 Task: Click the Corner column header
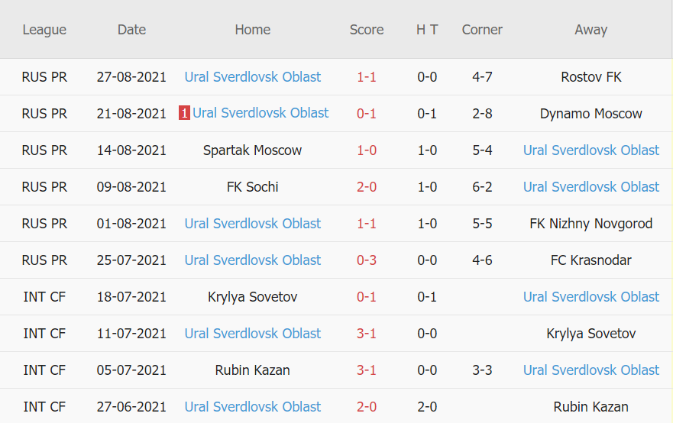point(482,30)
